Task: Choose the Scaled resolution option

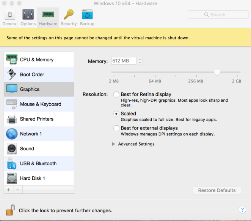Action: (116, 114)
